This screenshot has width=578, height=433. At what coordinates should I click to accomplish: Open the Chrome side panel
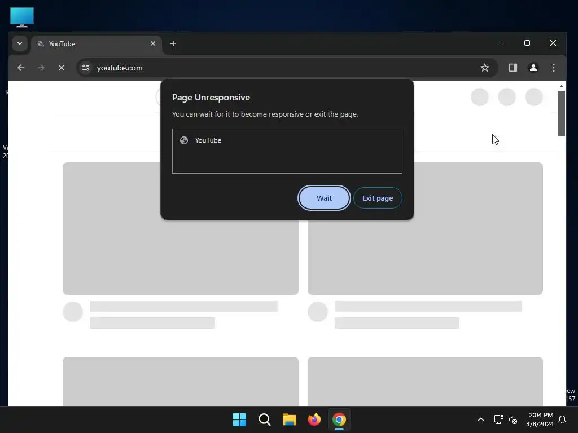tap(513, 68)
